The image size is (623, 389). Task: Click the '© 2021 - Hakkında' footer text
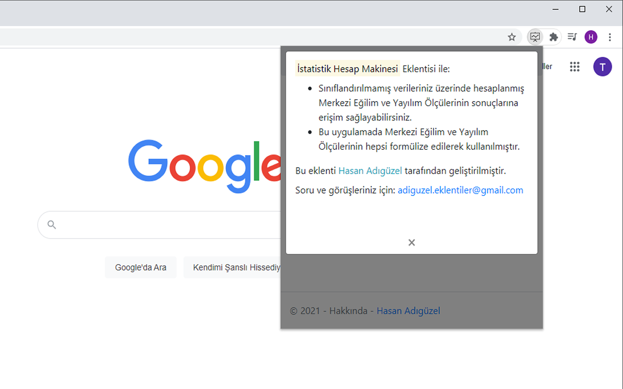coord(329,311)
